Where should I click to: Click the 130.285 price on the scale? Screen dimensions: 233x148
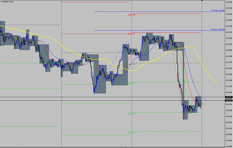point(229,122)
